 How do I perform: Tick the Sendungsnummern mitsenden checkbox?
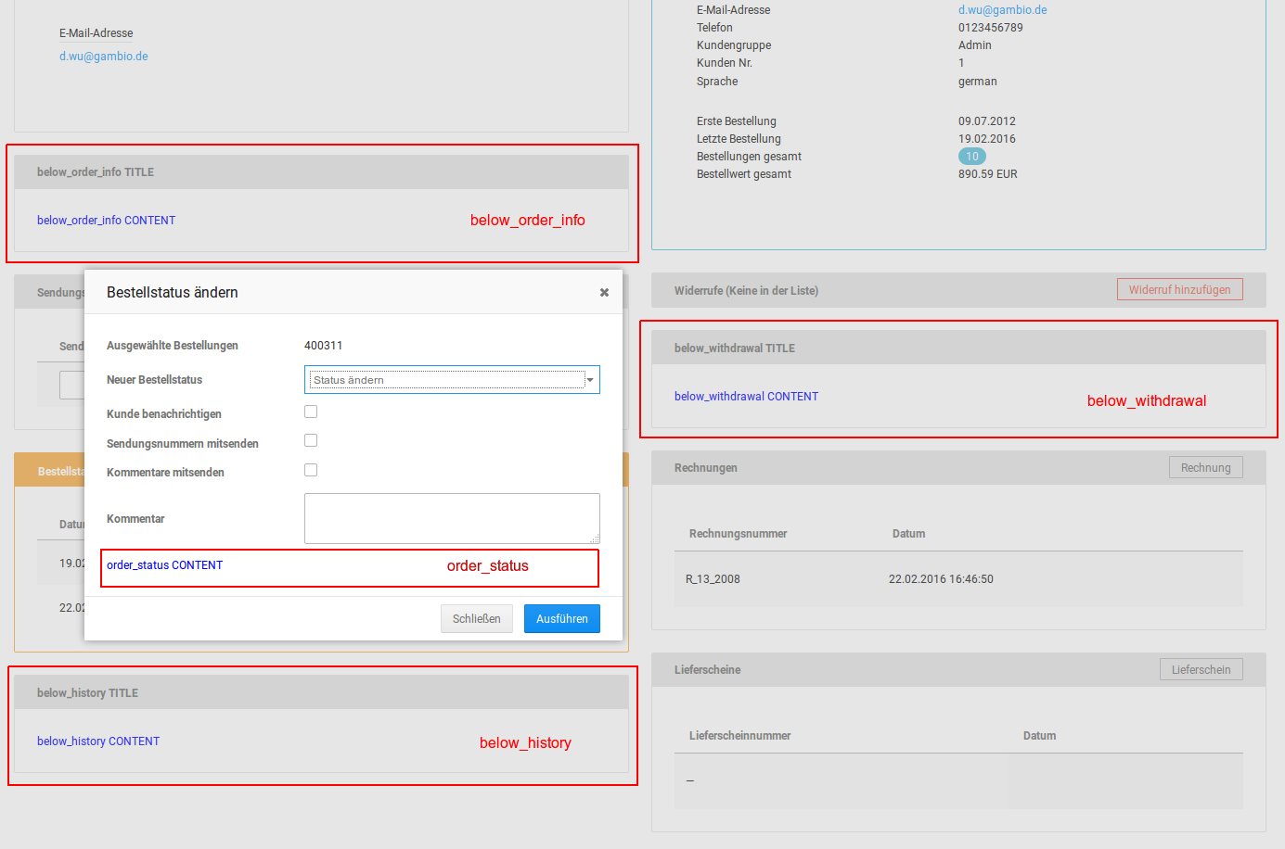(x=311, y=441)
